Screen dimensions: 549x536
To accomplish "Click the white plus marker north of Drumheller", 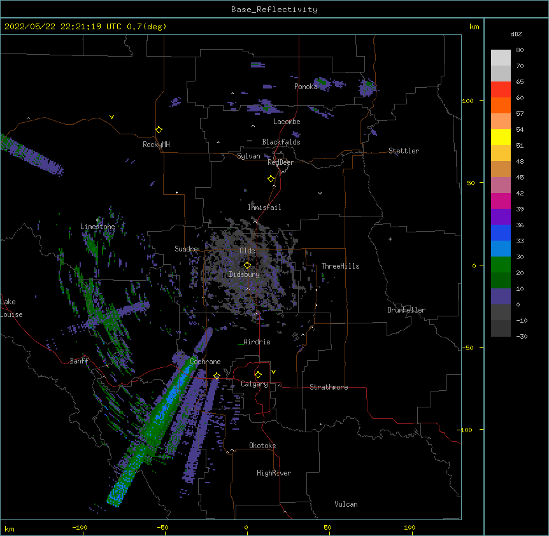I will point(390,239).
